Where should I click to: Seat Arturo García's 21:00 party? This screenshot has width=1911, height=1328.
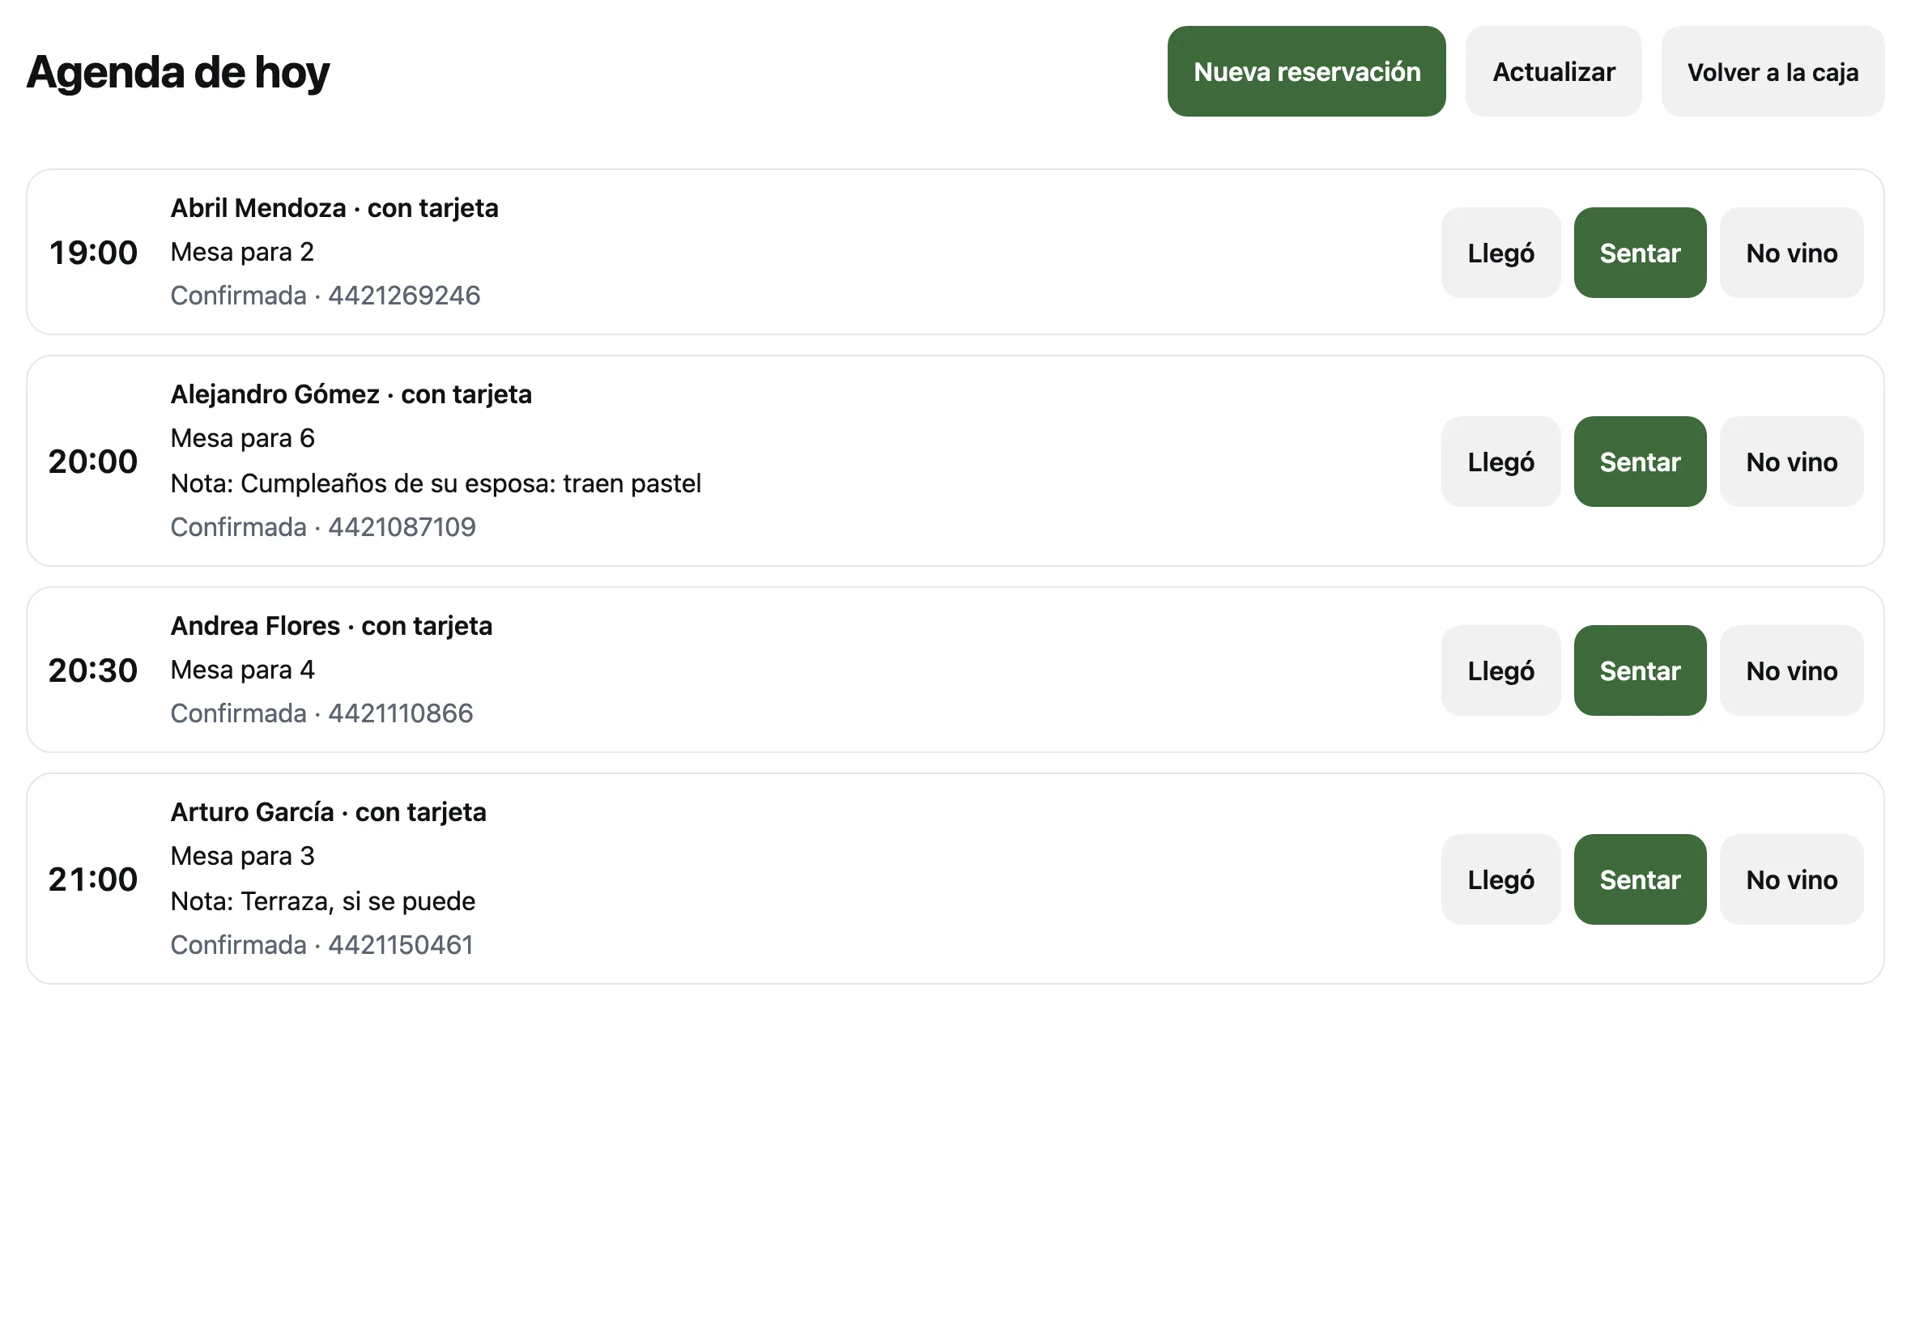(x=1639, y=879)
